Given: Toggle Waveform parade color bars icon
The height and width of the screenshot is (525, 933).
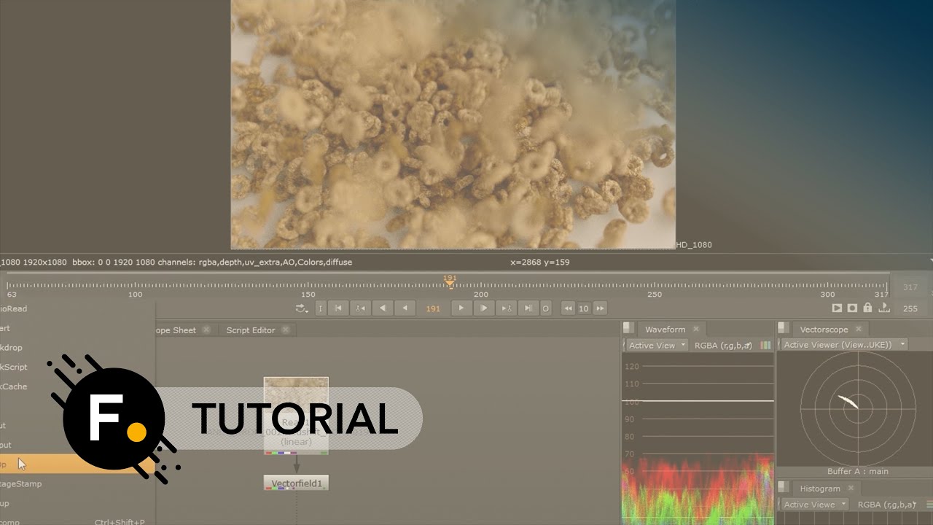Looking at the screenshot, I should (765, 345).
